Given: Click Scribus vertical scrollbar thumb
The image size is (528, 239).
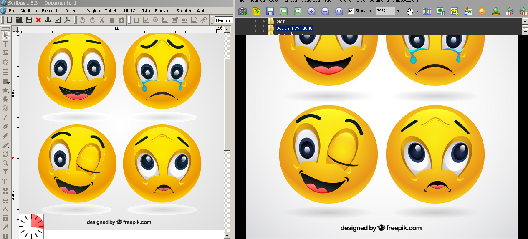Looking at the screenshot, I should [x=227, y=104].
